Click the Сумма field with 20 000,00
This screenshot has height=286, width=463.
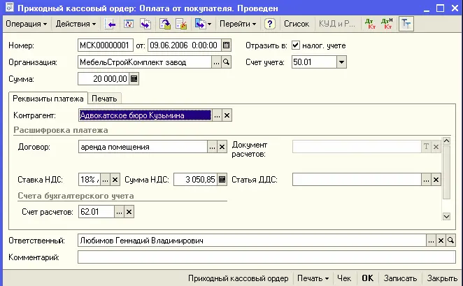(104, 79)
